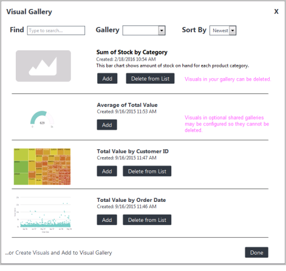This screenshot has width=286, height=271.
Task: Add Total Value by Customer ID visual
Action: coord(107,171)
